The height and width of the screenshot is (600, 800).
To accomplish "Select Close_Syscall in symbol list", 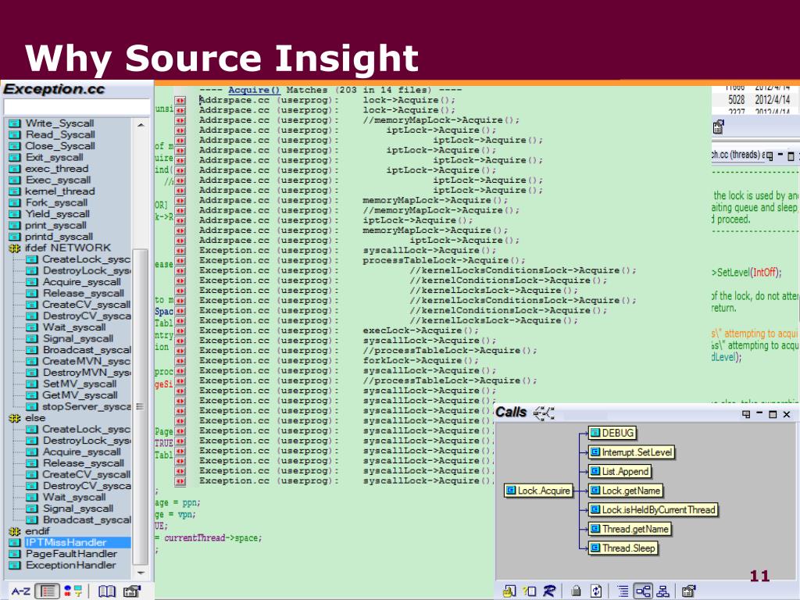I will click(x=60, y=146).
